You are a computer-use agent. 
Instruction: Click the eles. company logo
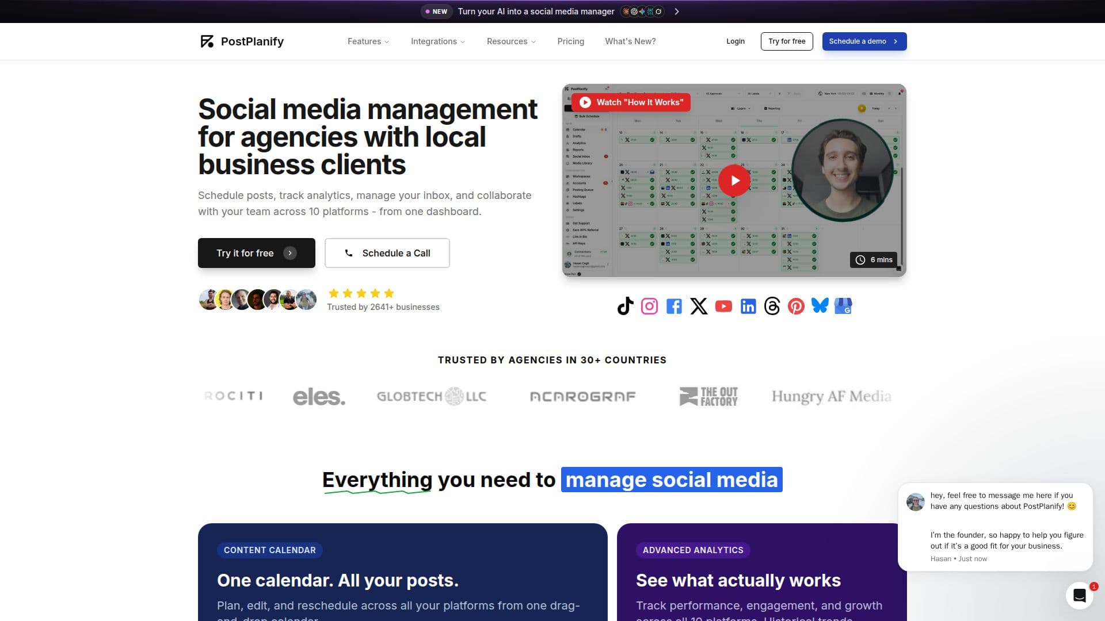pos(319,396)
